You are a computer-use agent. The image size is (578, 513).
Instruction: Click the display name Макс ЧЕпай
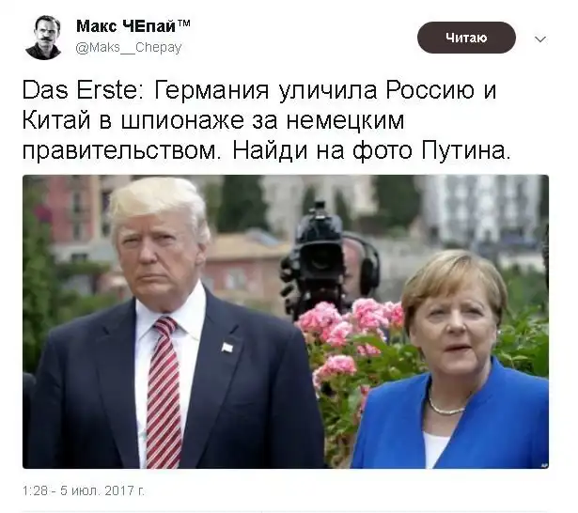[x=126, y=26]
